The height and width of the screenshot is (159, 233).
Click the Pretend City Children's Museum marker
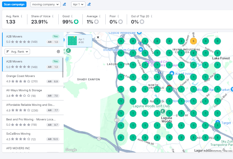[x=147, y=62]
